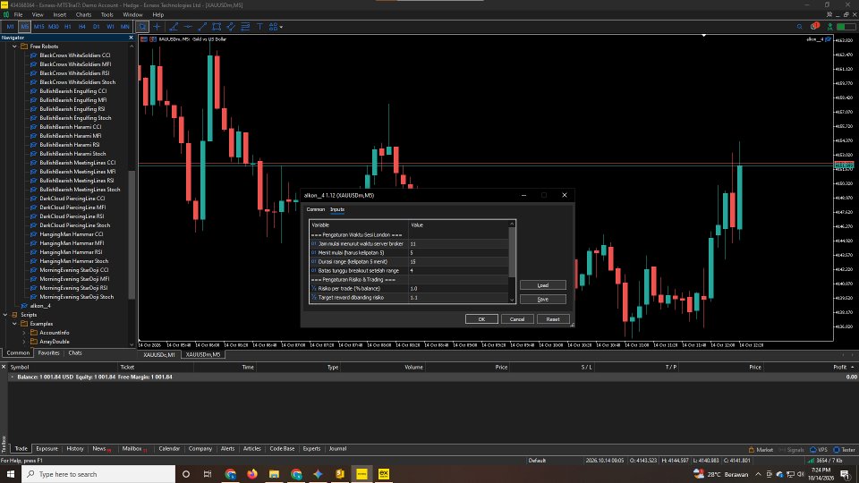Open the Tools menu

pos(106,15)
